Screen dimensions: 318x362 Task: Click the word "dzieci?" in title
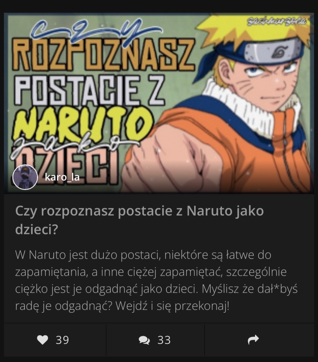pyautogui.click(x=37, y=230)
